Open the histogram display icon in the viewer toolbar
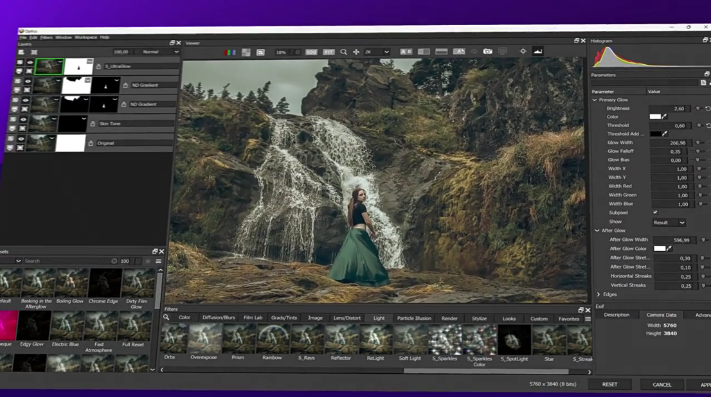 tap(537, 51)
